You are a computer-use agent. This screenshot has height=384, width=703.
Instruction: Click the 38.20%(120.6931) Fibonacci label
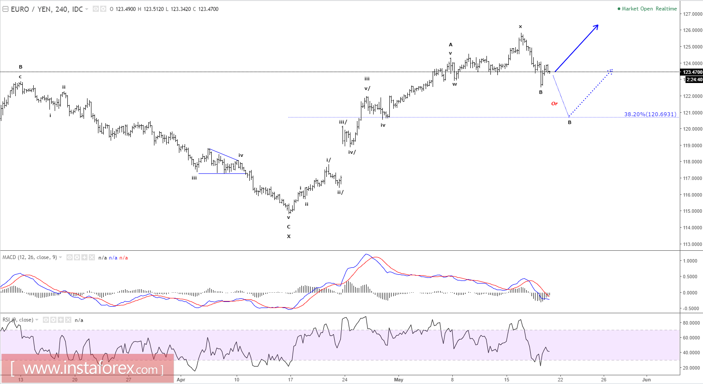click(x=650, y=114)
